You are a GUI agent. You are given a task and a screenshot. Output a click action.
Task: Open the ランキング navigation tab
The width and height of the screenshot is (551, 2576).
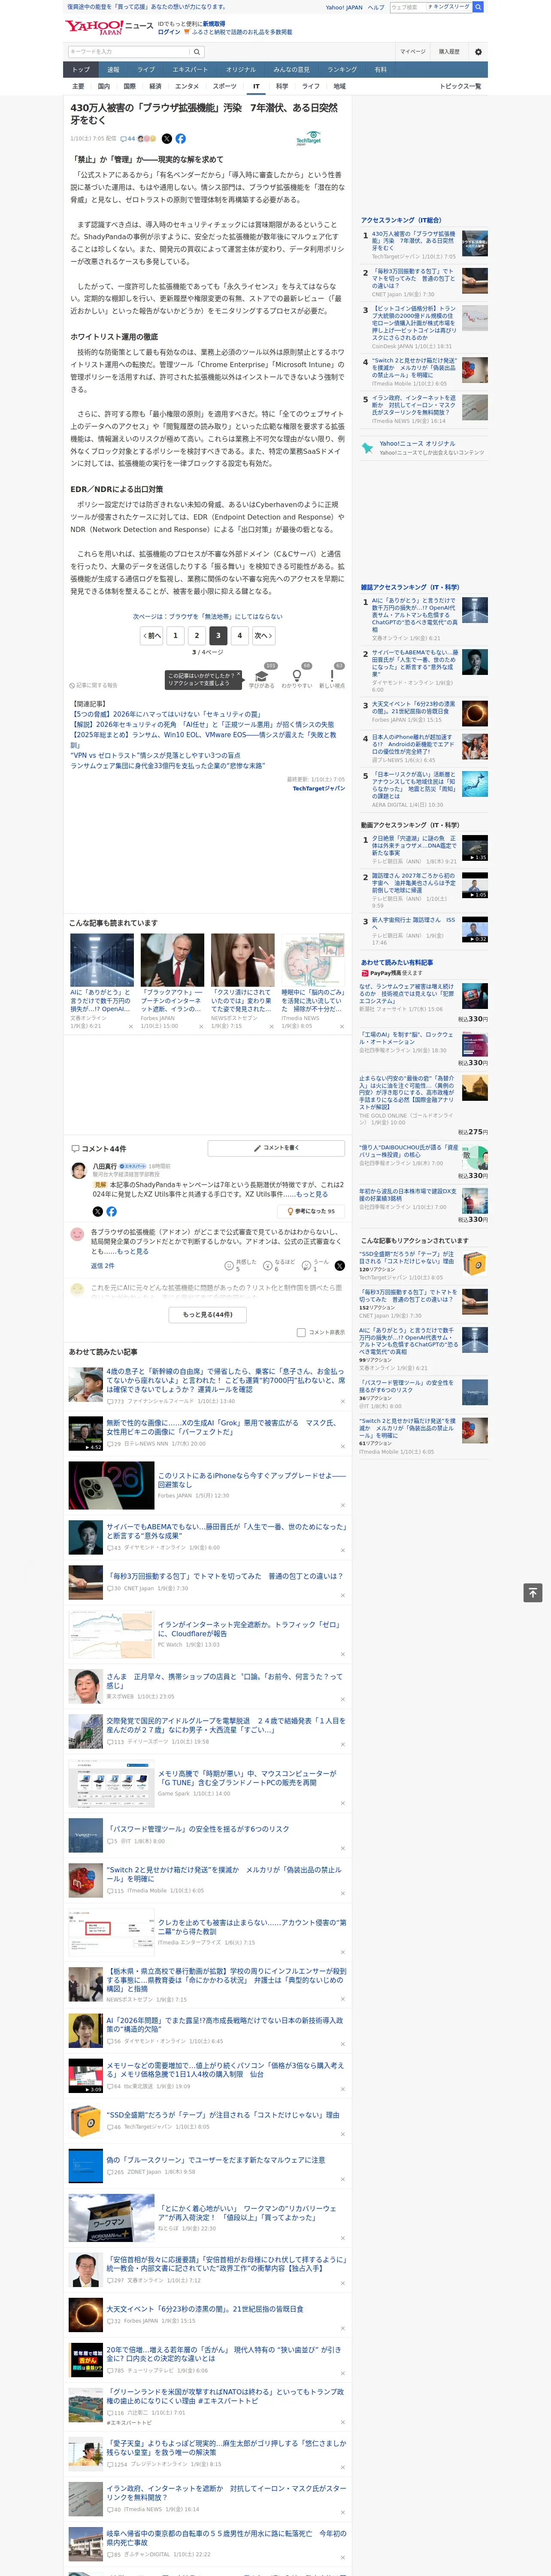(342, 70)
